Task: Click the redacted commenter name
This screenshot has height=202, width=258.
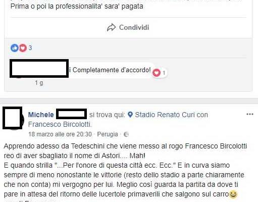Action: click(x=39, y=69)
